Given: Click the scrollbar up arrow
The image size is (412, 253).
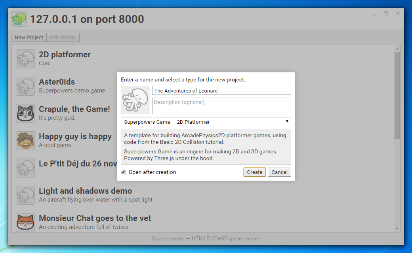Looking at the screenshot, I should tap(397, 49).
